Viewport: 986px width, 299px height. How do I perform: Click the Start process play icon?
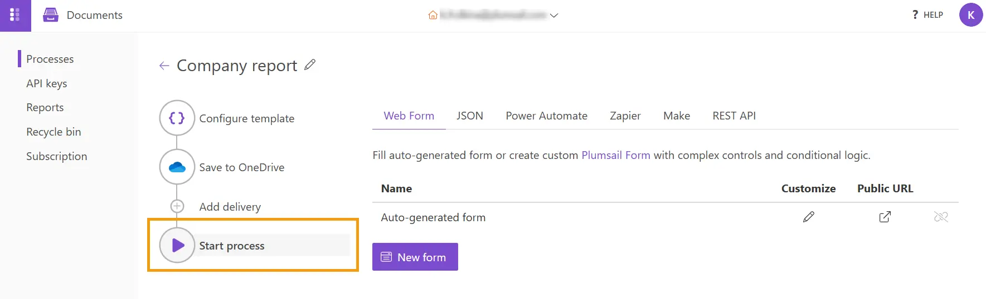point(177,245)
